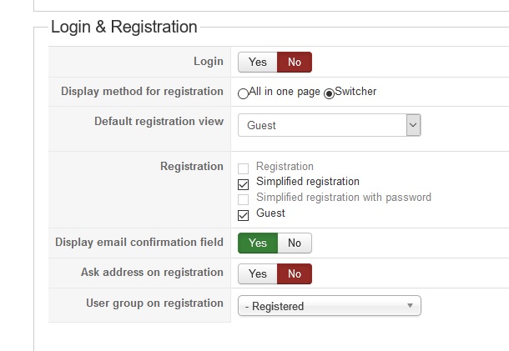Uncheck the Simplified registration checkbox
Viewport: 509px width, 351px height.
tap(244, 183)
